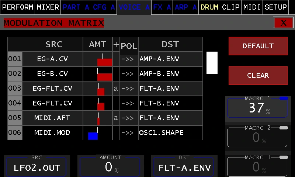
Task: Select OSC1.SHAPE destination cell
Action: coord(170,133)
